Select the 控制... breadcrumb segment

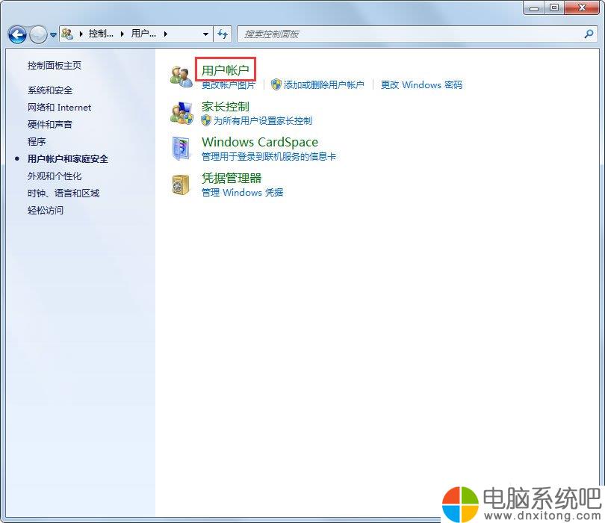click(101, 34)
